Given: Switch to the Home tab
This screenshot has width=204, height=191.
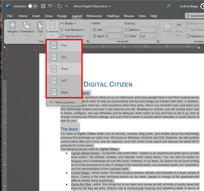Looking at the screenshot, I should tap(23, 16).
